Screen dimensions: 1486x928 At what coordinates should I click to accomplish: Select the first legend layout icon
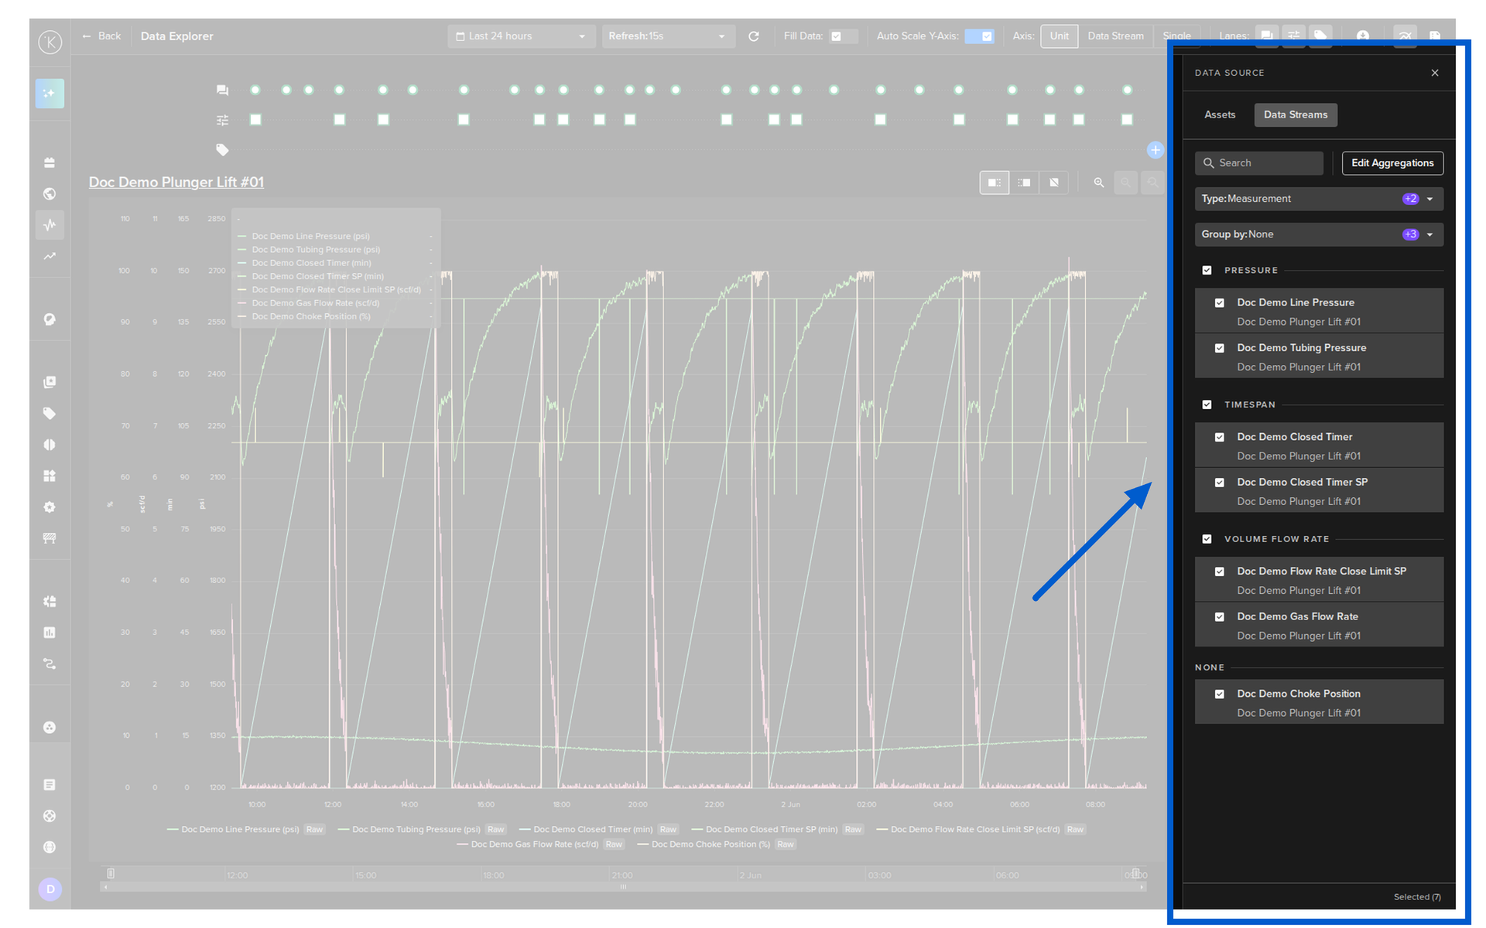pos(995,183)
